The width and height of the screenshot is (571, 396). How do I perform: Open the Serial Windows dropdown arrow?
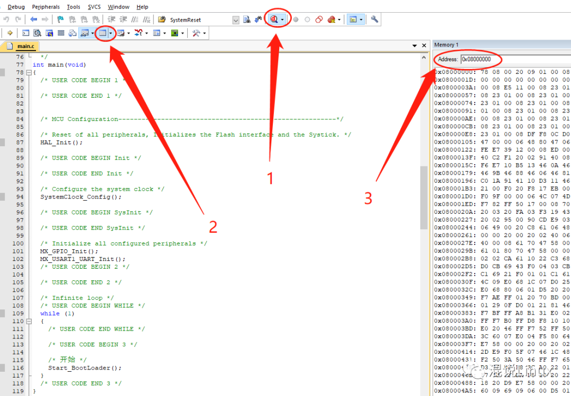coord(128,33)
